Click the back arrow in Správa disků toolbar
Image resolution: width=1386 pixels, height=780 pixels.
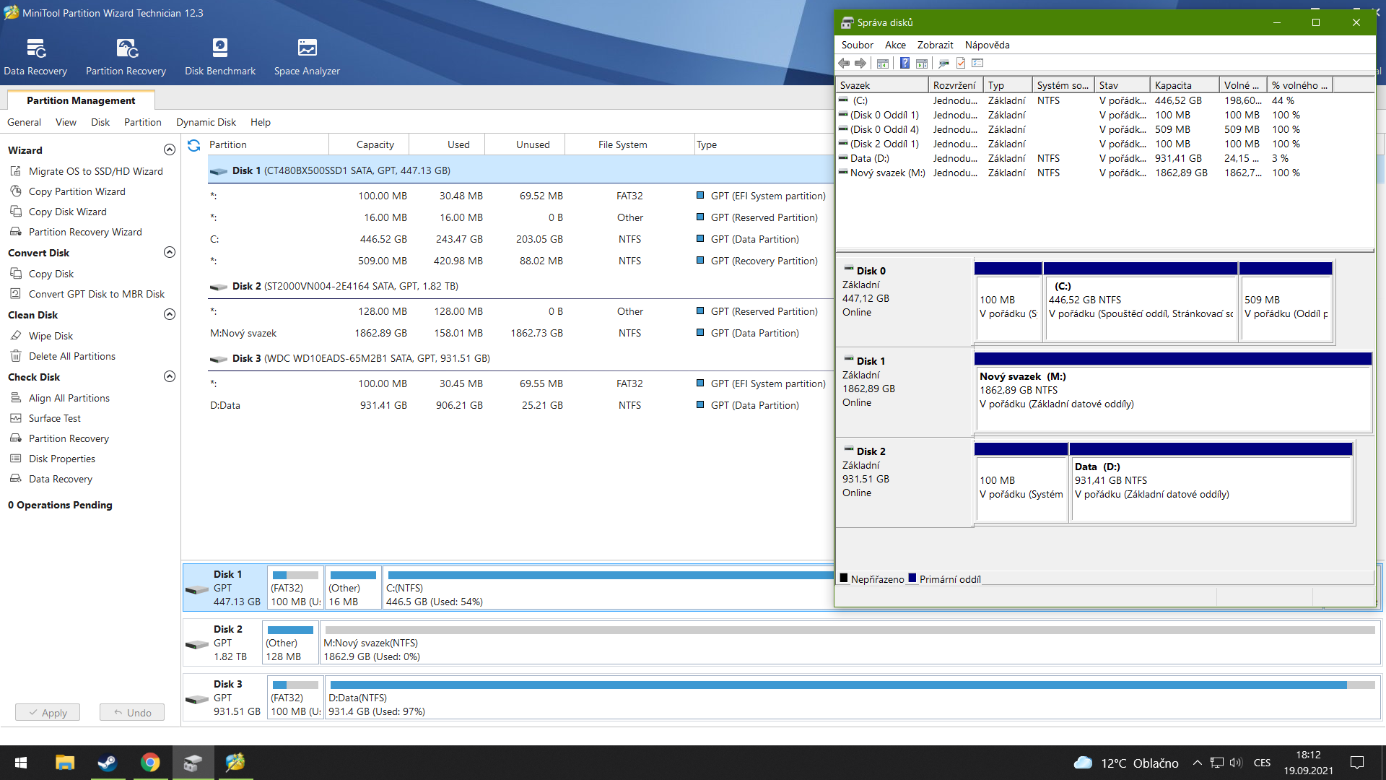pyautogui.click(x=844, y=64)
